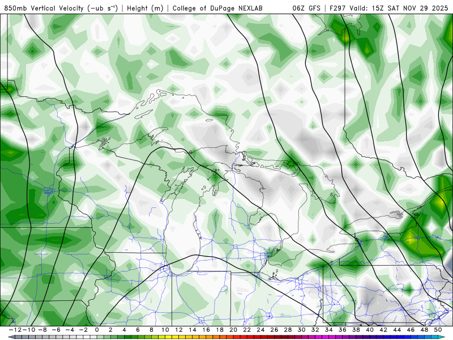Click the "14" color scale label
453x340 pixels.
193,330
